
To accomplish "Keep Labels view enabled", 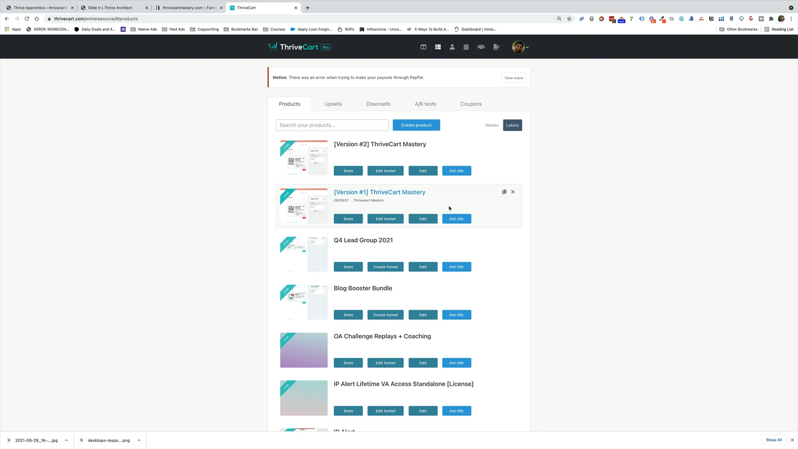I will click(512, 125).
